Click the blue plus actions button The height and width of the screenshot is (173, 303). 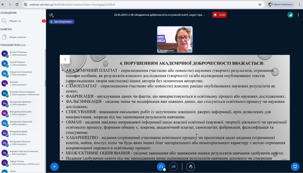[55, 166]
